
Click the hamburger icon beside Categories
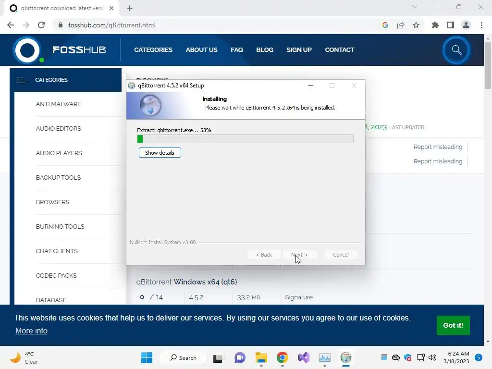point(22,80)
